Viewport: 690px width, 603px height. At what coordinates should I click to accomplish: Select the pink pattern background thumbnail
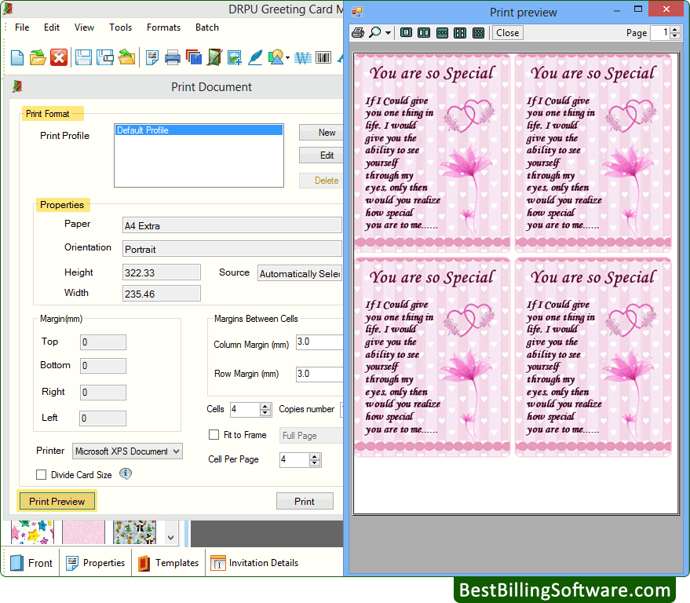tap(84, 532)
